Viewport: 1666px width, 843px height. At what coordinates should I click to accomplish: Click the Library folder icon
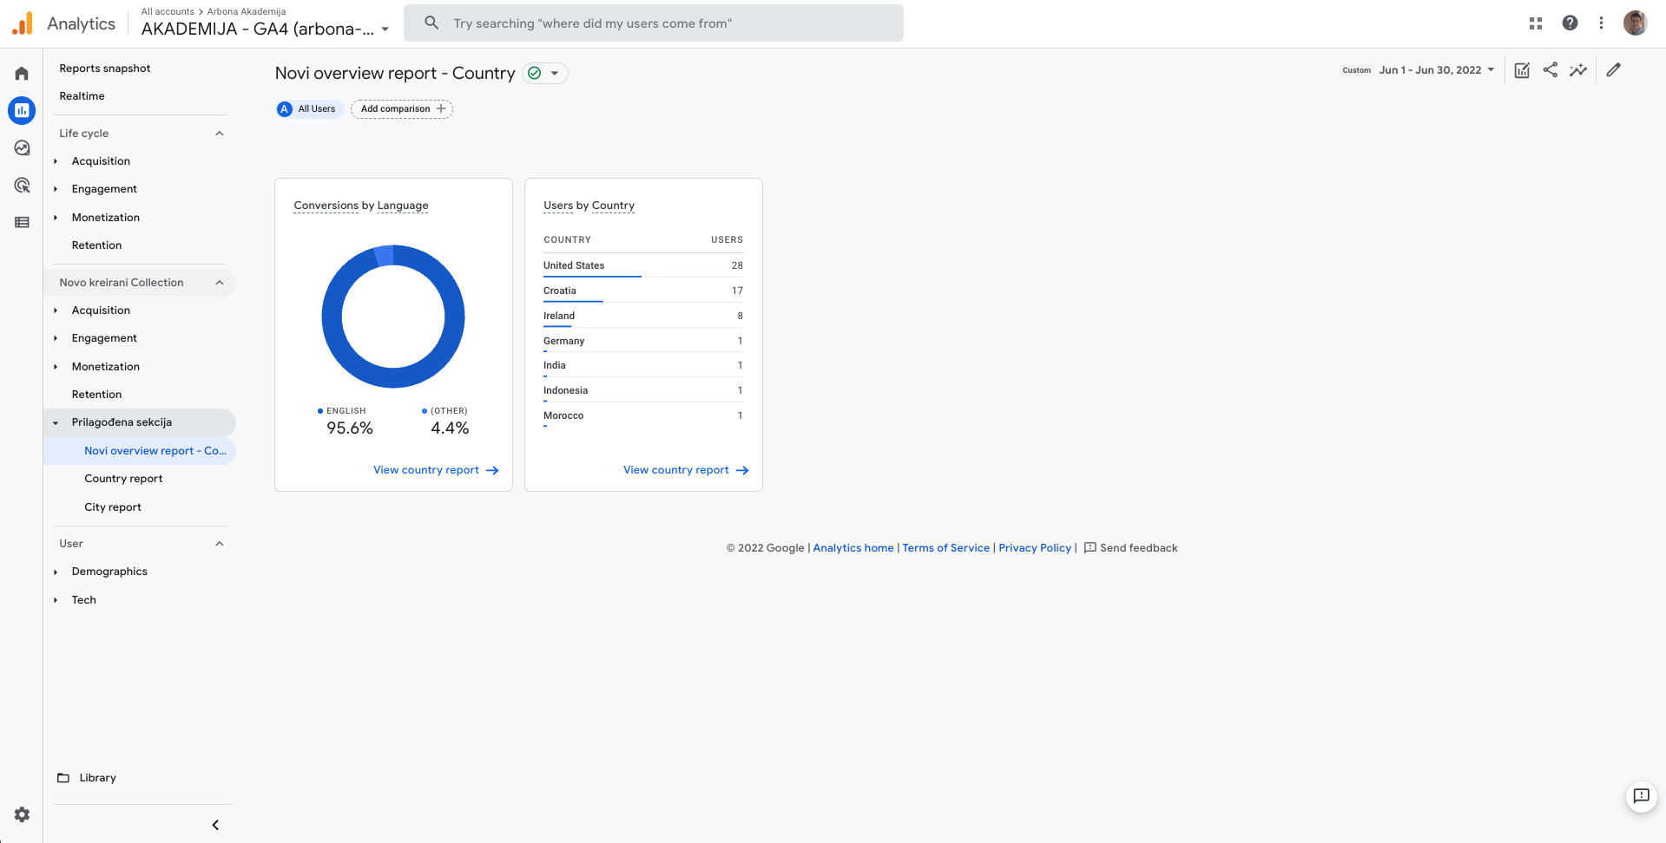tap(63, 778)
